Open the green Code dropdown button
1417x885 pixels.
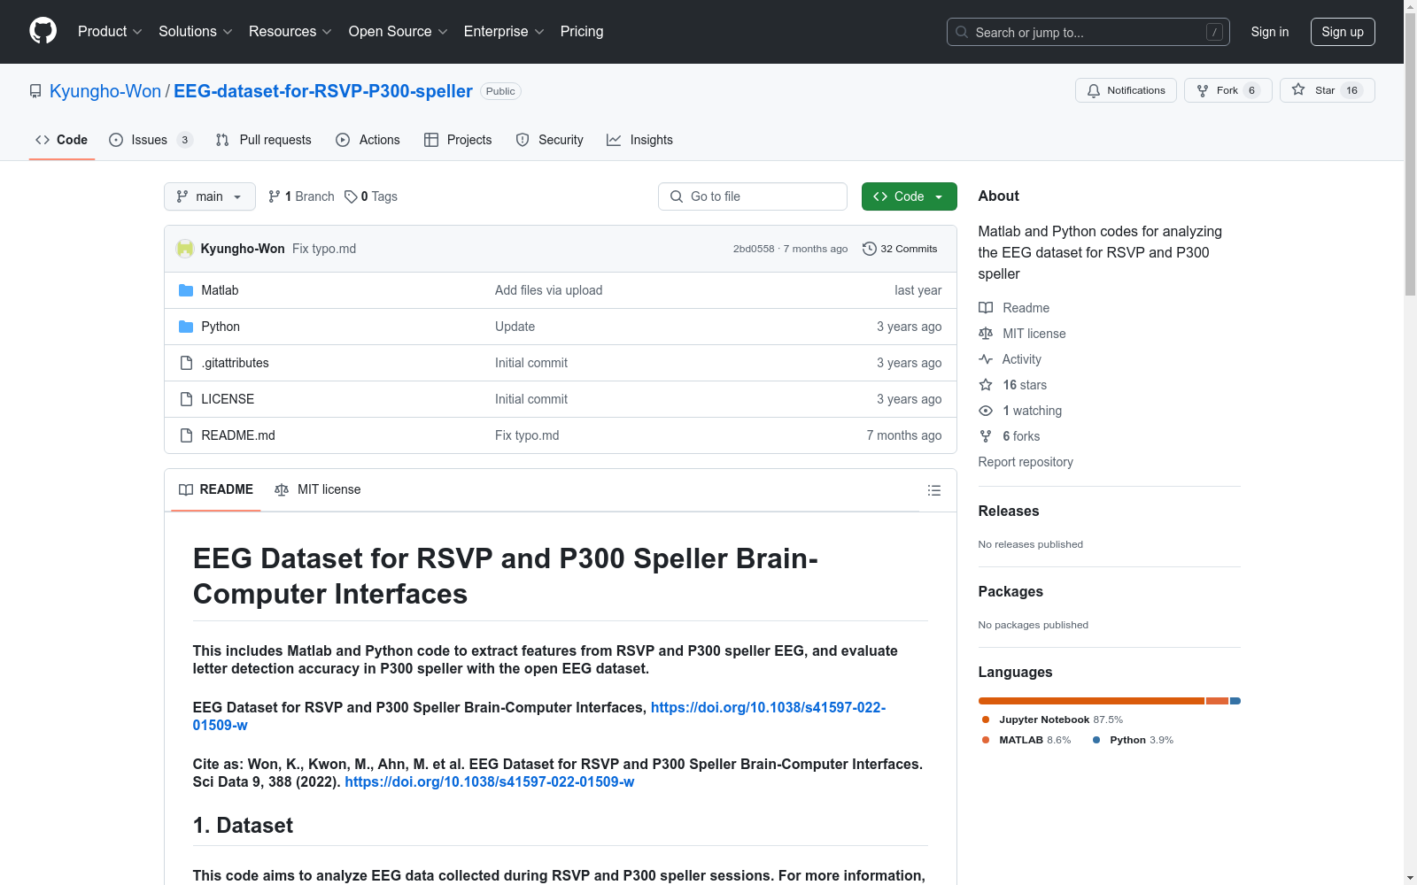coord(909,196)
